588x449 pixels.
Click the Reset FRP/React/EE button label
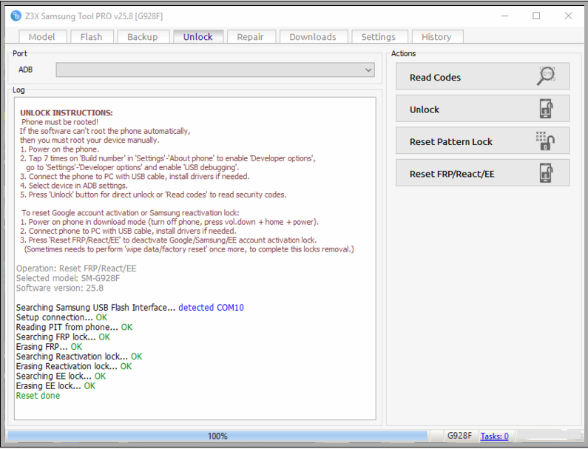[452, 174]
